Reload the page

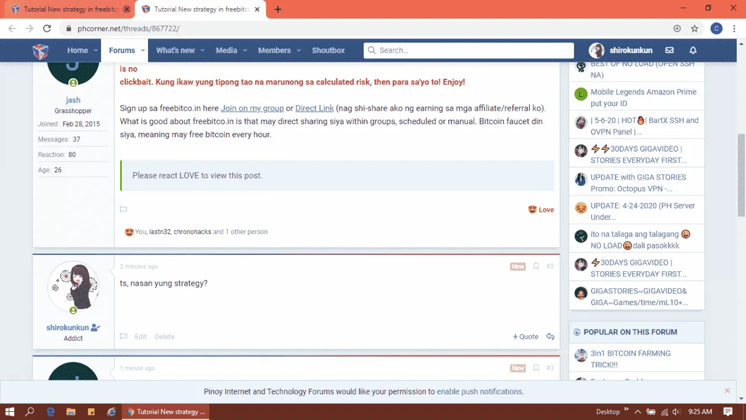click(47, 28)
